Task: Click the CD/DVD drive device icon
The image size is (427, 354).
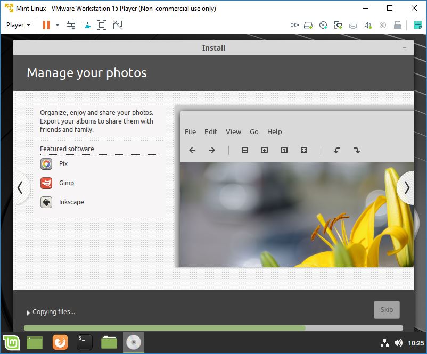Action: [x=323, y=26]
